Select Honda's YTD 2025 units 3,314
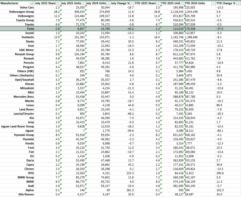Image resolution: width=241 pixels, height=197 pixels. (x=172, y=143)
